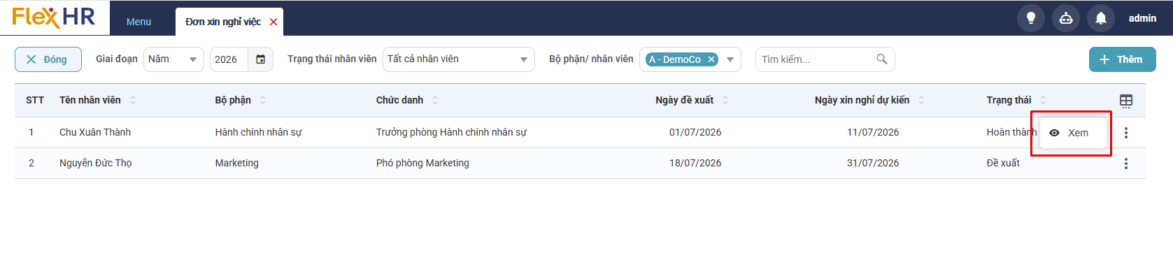Click Trưởng phòng Hành chính nhân sự cell
The height and width of the screenshot is (274, 1173).
coord(451,132)
